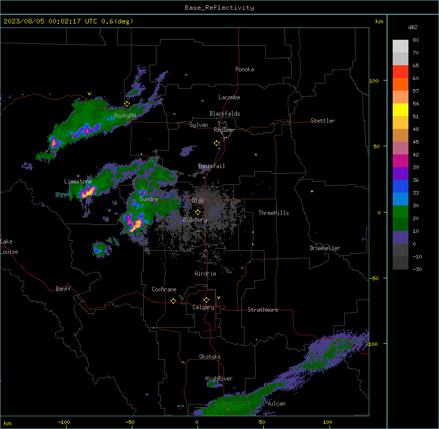This screenshot has width=439, height=429.
Task: Click the Okotoks town label
Action: pyautogui.click(x=210, y=357)
